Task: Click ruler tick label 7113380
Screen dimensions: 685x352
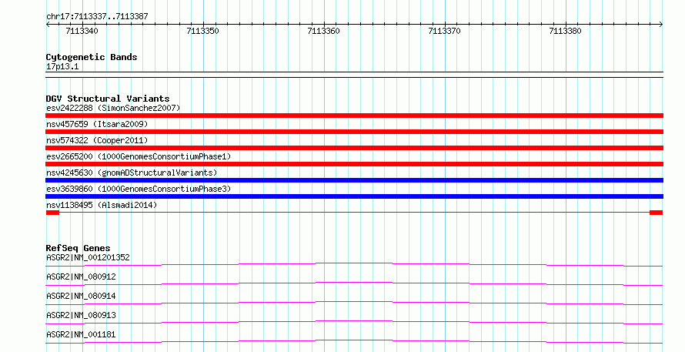Action: point(565,31)
